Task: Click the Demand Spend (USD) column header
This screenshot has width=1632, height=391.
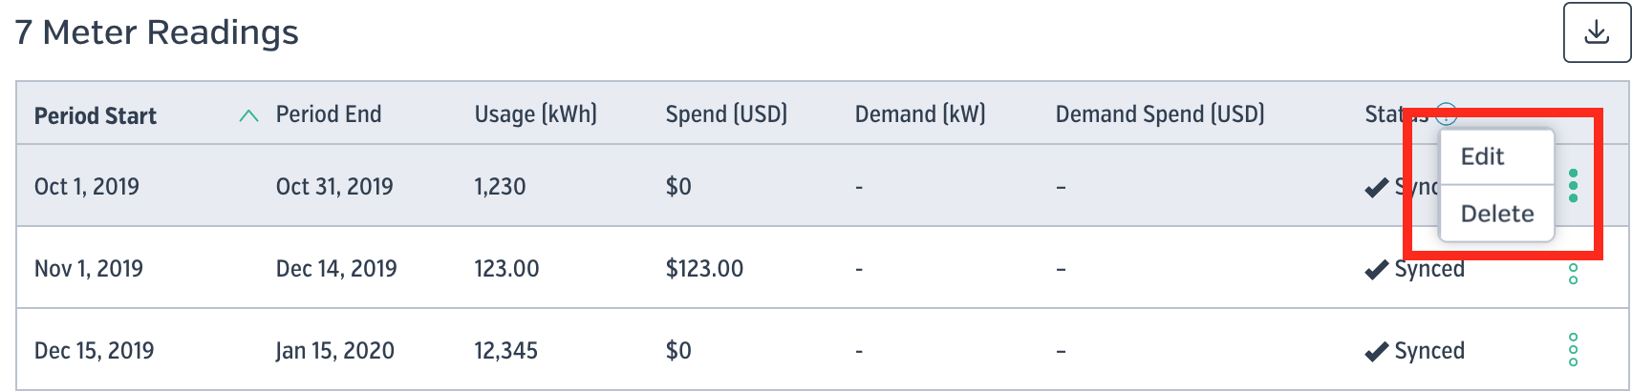Action: [1160, 114]
